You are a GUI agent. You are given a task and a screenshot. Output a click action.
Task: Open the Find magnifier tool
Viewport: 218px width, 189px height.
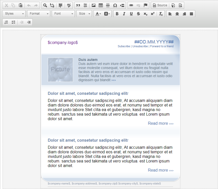coord(45,5)
